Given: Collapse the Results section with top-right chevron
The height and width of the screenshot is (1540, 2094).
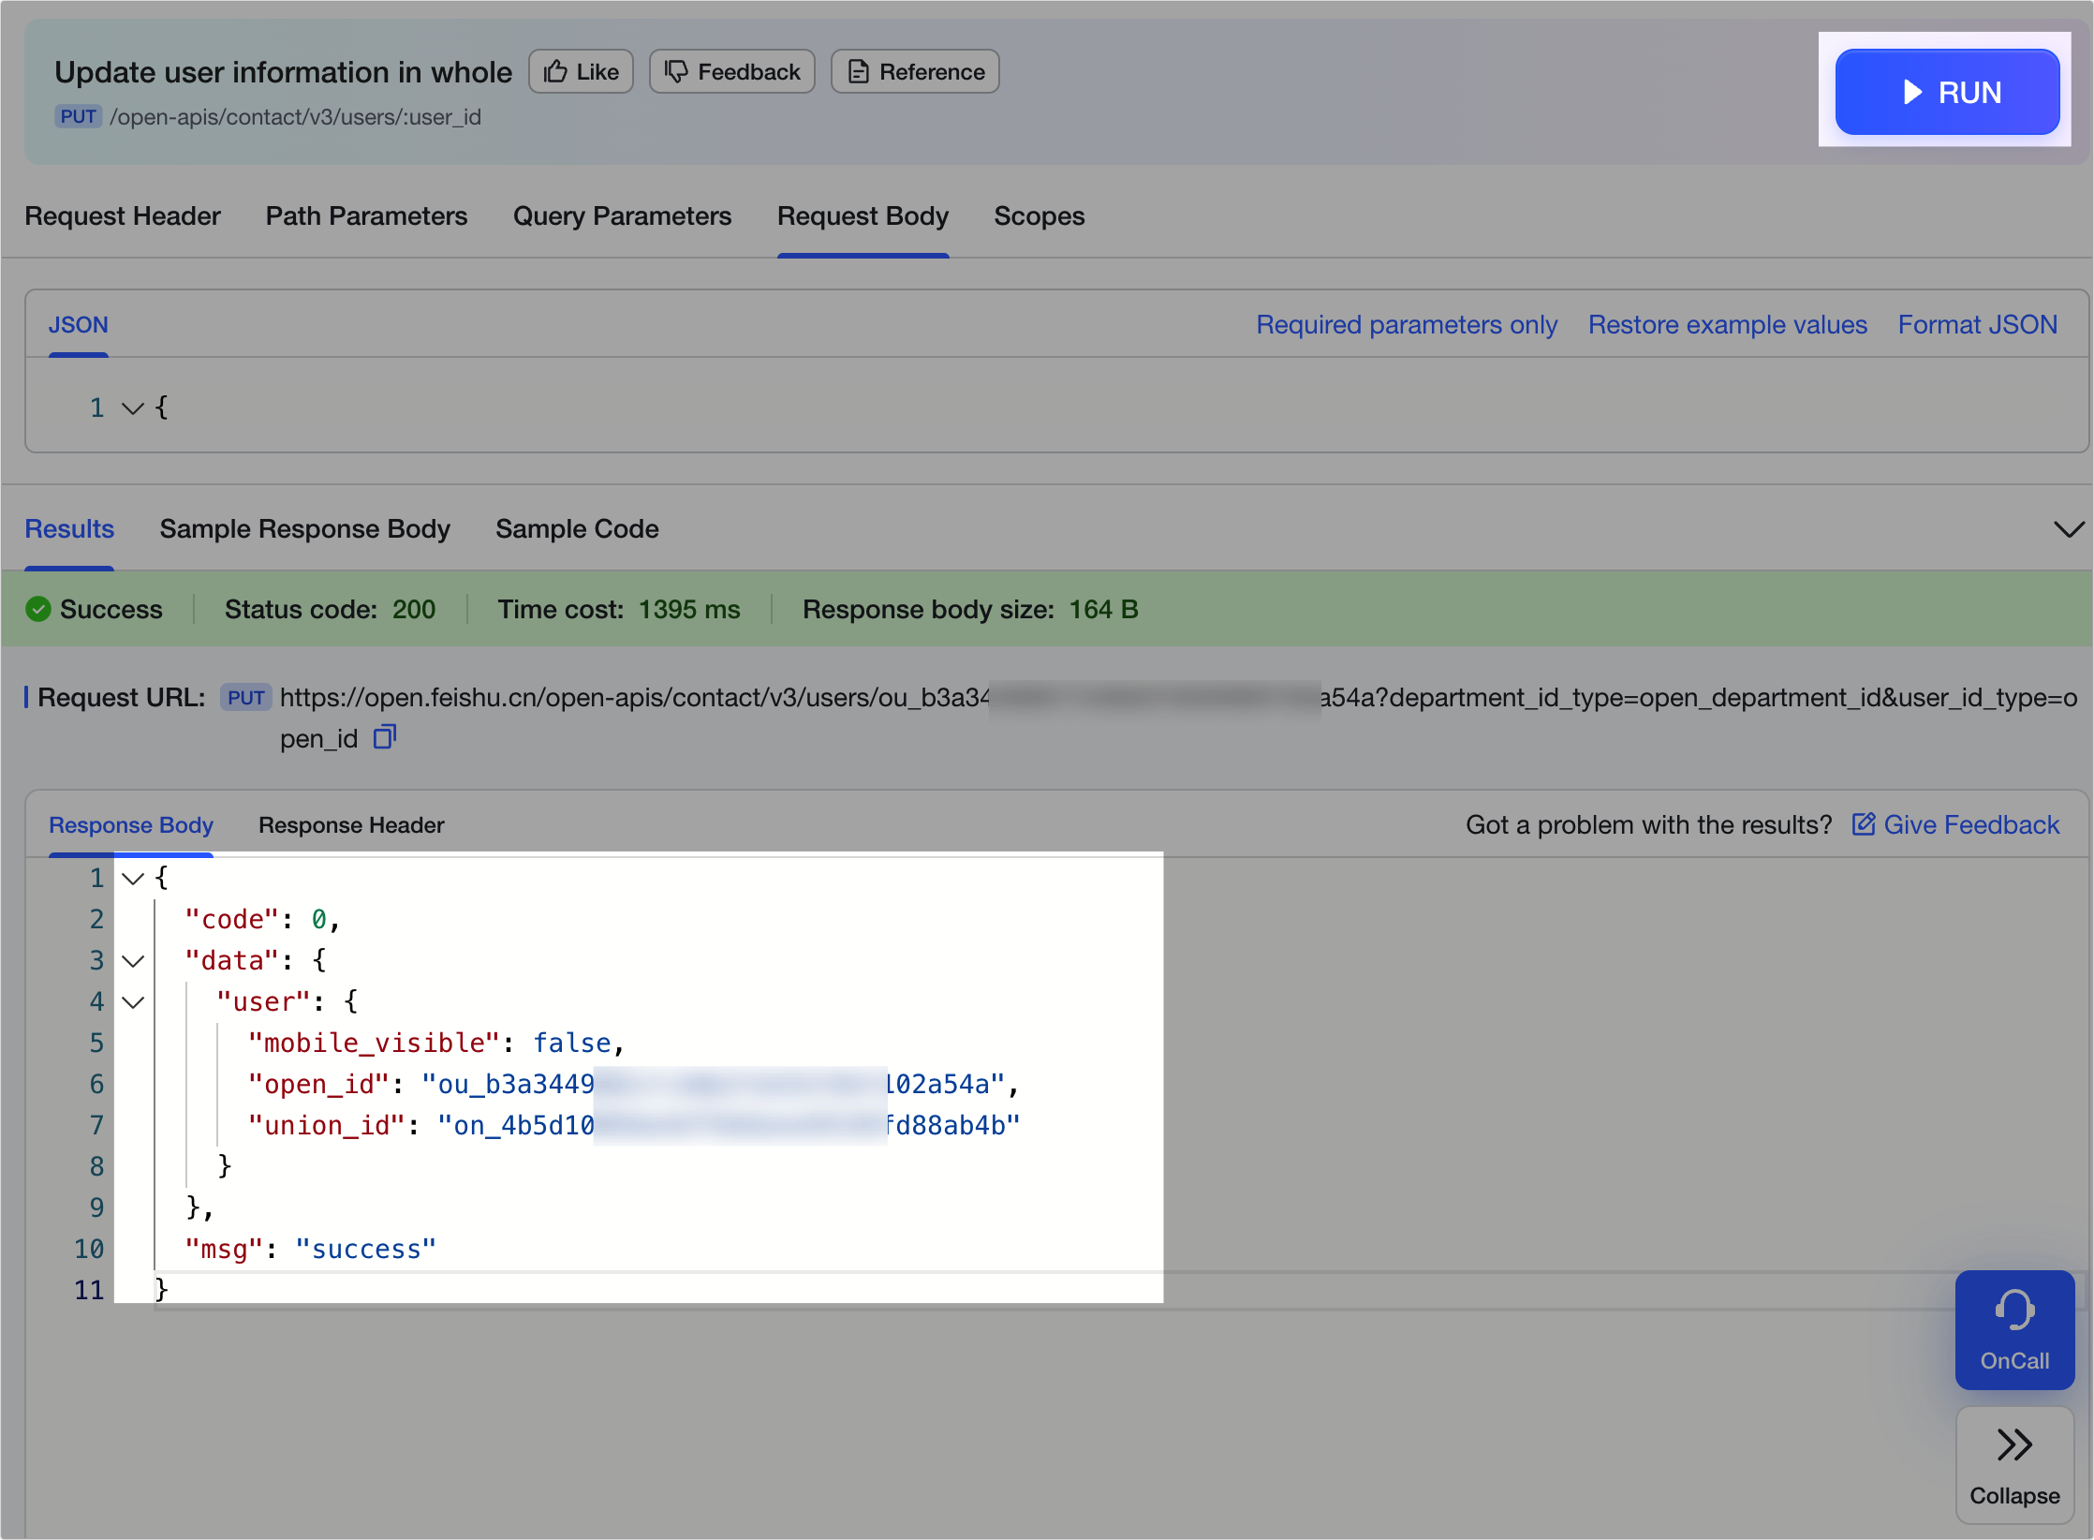Looking at the screenshot, I should pyautogui.click(x=2069, y=529).
